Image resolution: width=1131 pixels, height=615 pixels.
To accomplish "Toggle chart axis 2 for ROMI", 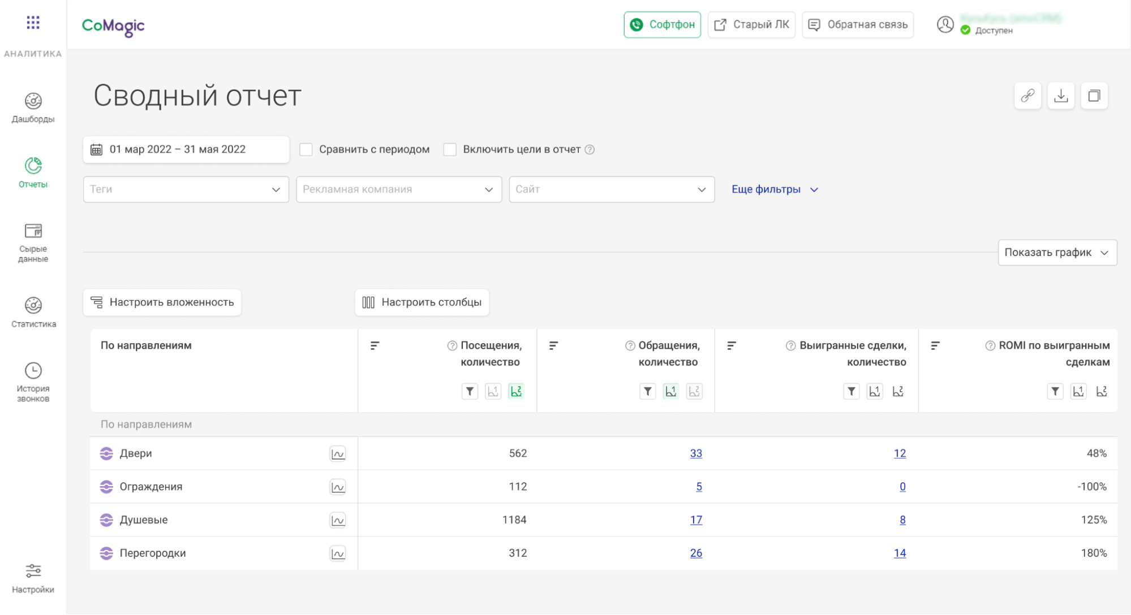I will (1102, 391).
